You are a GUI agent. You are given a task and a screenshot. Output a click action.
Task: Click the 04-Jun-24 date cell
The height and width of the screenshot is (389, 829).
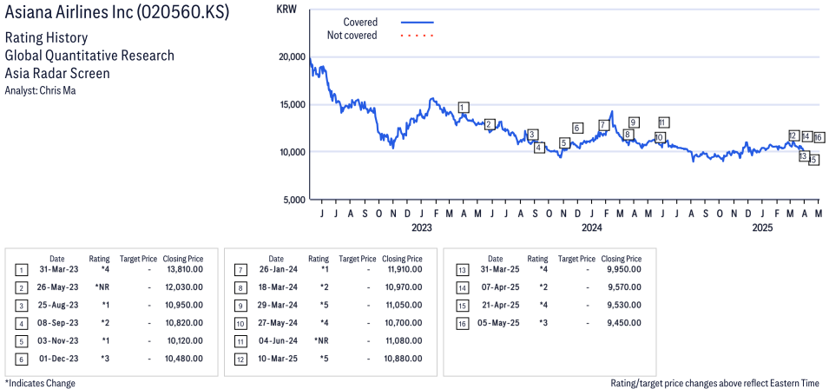click(276, 341)
